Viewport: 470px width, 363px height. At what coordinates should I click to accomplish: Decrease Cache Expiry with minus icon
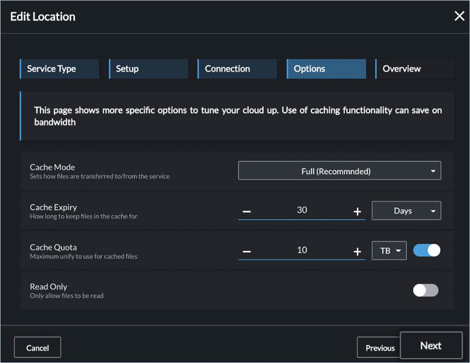pos(247,212)
